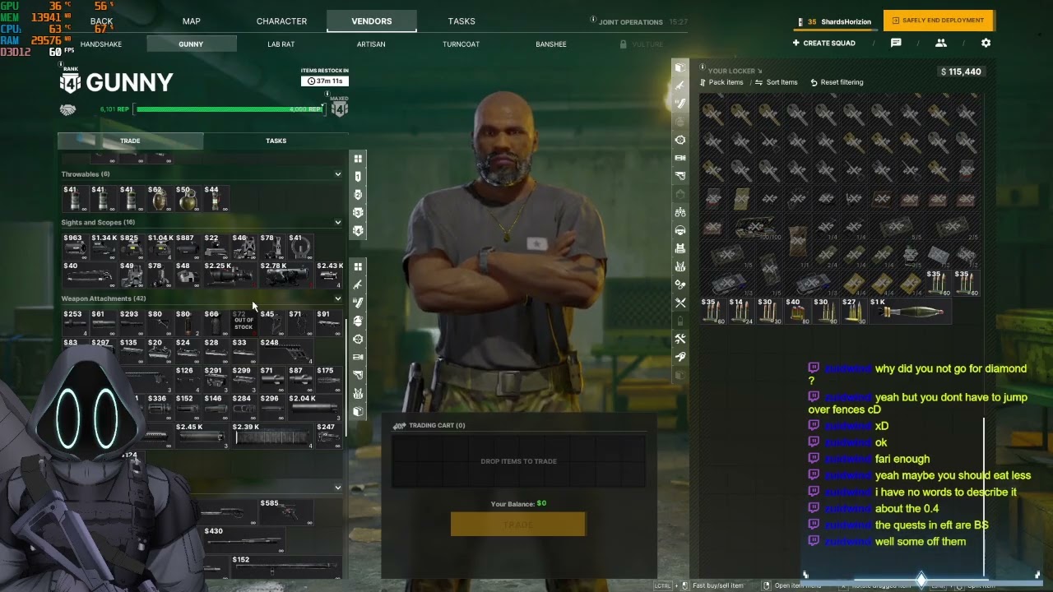Open Gunny's TASKS sub-tab
The width and height of the screenshot is (1053, 592).
[x=276, y=141]
